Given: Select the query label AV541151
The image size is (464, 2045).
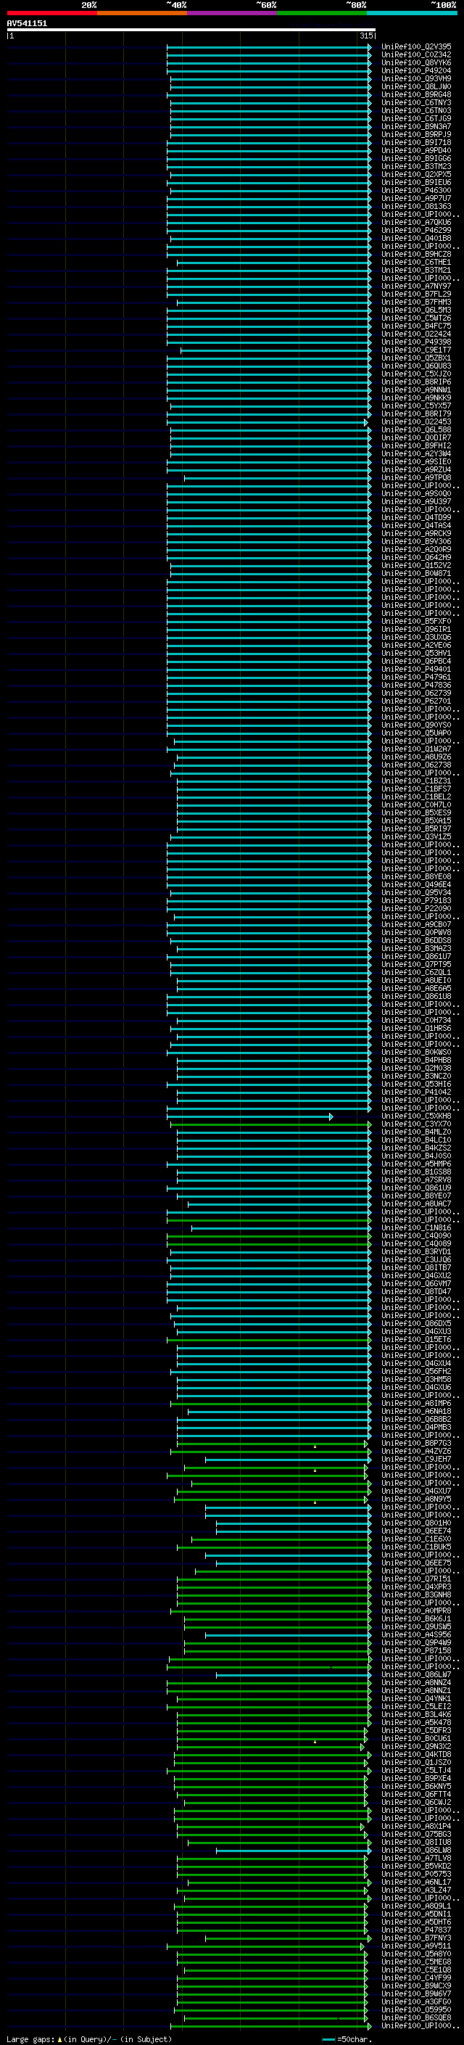Looking at the screenshot, I should (x=27, y=24).
